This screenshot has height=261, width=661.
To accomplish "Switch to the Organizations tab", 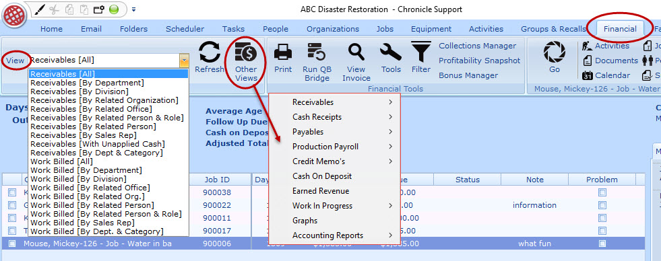I will (333, 29).
